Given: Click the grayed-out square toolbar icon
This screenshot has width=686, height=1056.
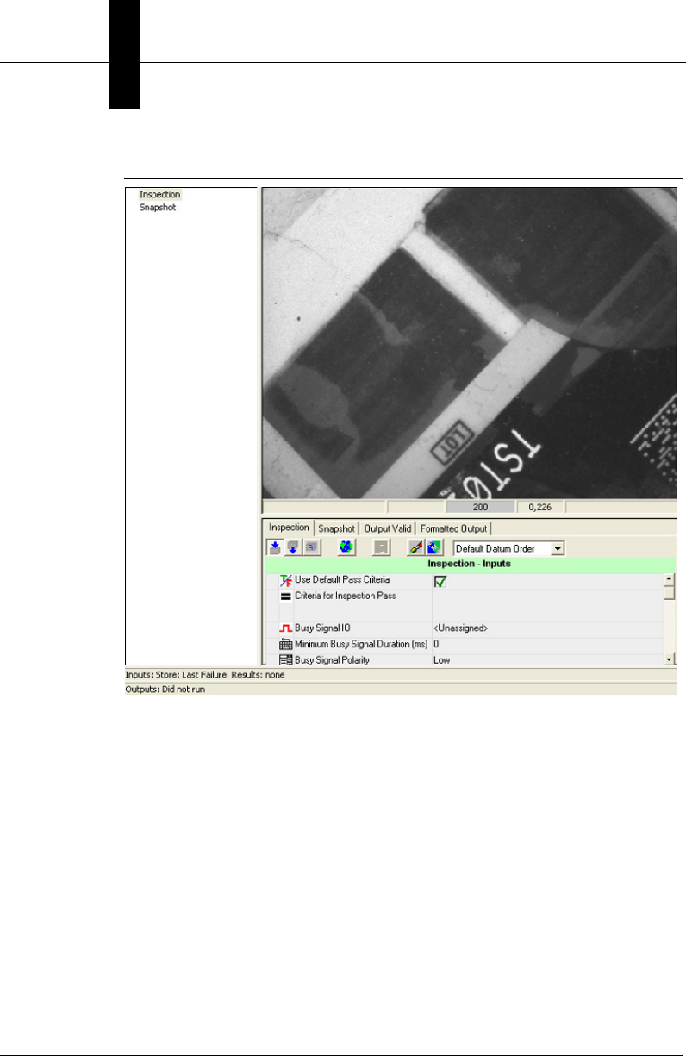Looking at the screenshot, I should tap(381, 547).
